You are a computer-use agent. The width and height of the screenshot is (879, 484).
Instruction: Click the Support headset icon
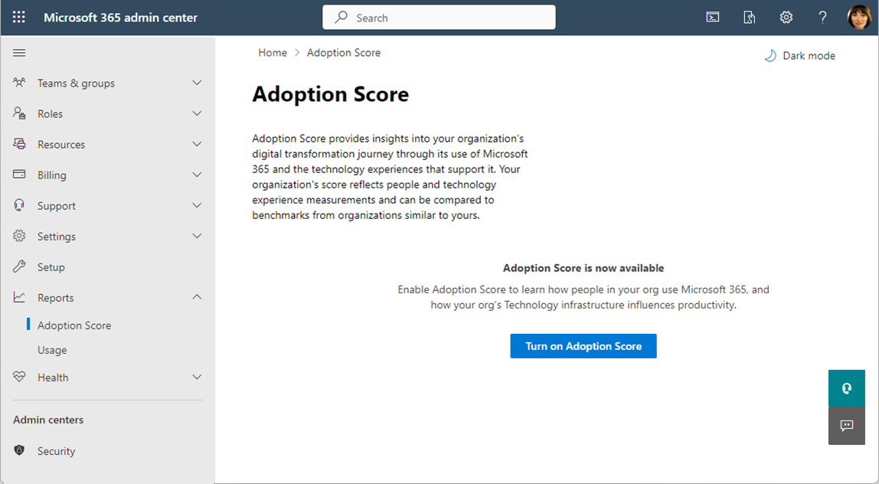19,205
